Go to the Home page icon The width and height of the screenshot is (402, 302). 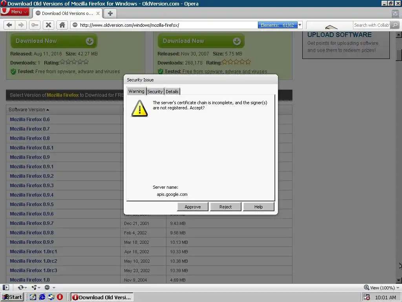coord(62,25)
